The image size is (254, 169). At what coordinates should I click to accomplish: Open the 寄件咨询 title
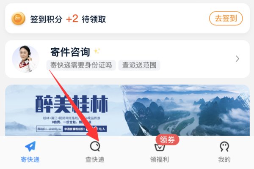(x=70, y=52)
